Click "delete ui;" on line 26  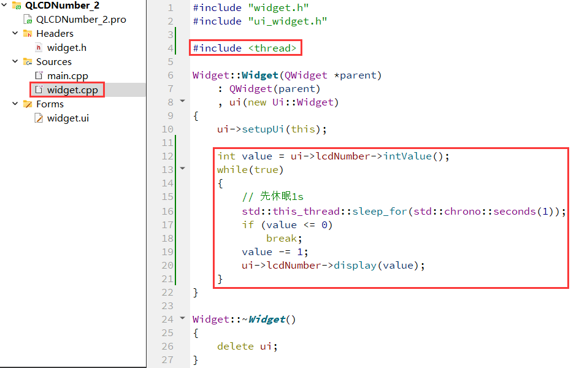247,346
